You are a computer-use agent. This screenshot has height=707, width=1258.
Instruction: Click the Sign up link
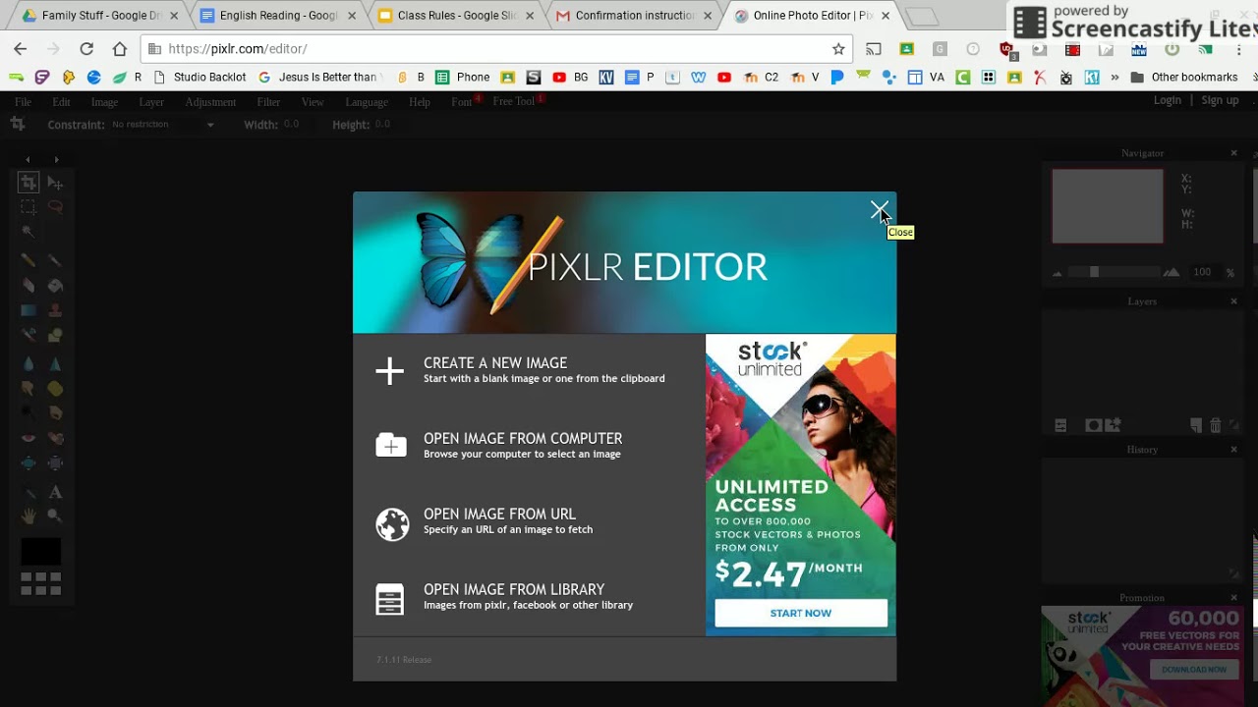1220,100
